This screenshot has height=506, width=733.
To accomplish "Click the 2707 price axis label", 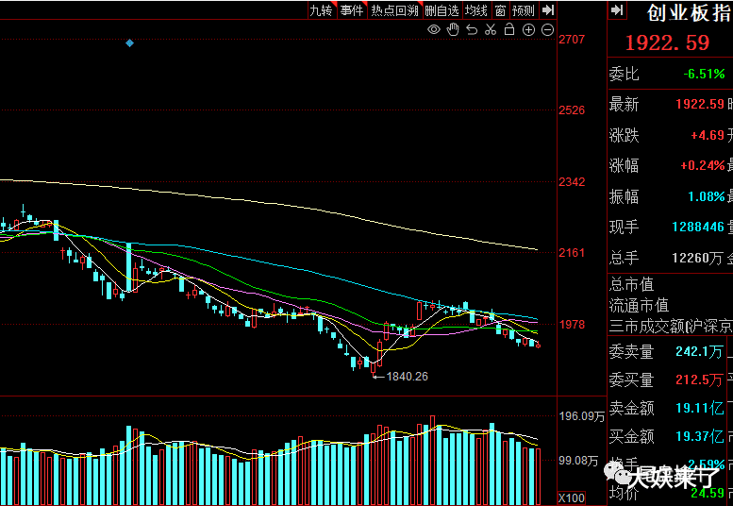I will tap(572, 40).
